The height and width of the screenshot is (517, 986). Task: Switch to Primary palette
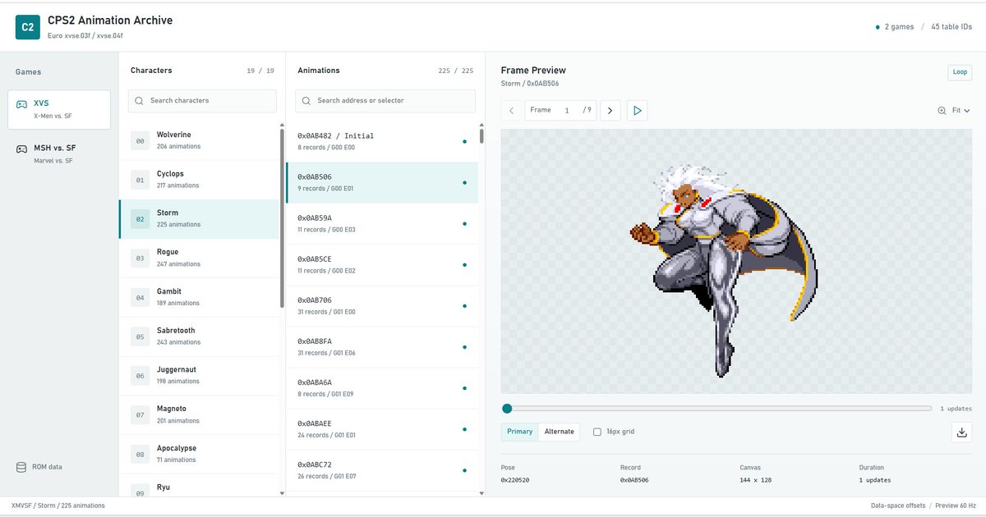519,432
